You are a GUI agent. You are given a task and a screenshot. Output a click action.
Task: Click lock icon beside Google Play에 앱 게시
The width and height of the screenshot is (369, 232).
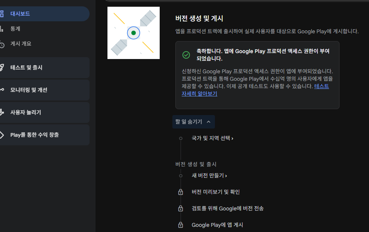(x=181, y=225)
